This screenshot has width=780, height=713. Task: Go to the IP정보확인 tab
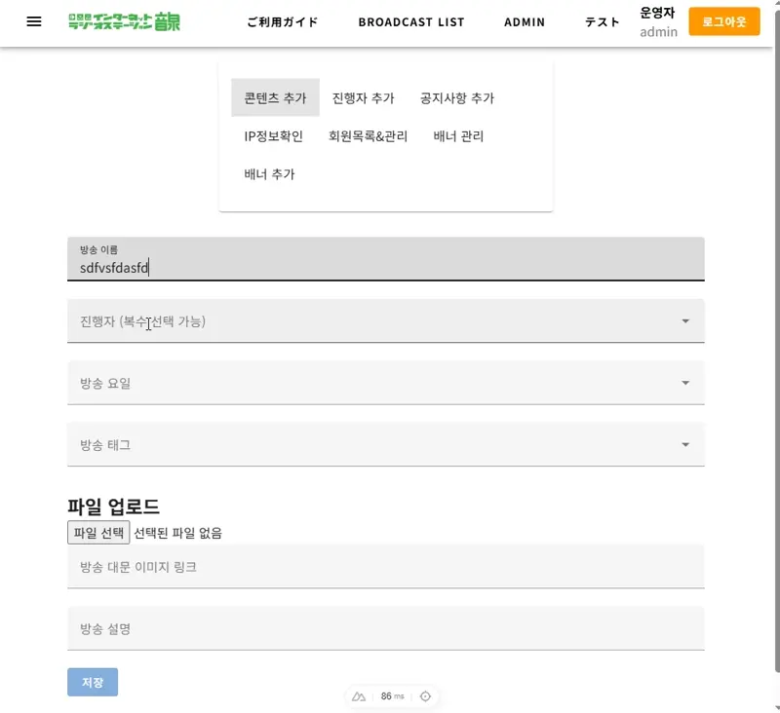273,136
